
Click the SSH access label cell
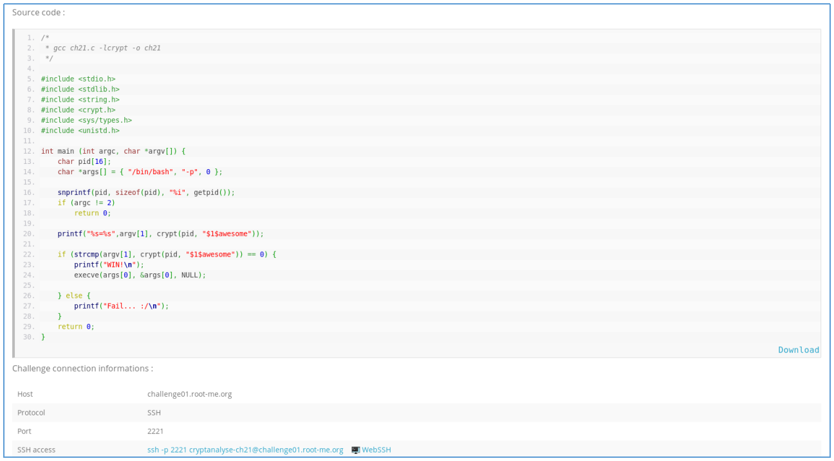[x=37, y=449]
